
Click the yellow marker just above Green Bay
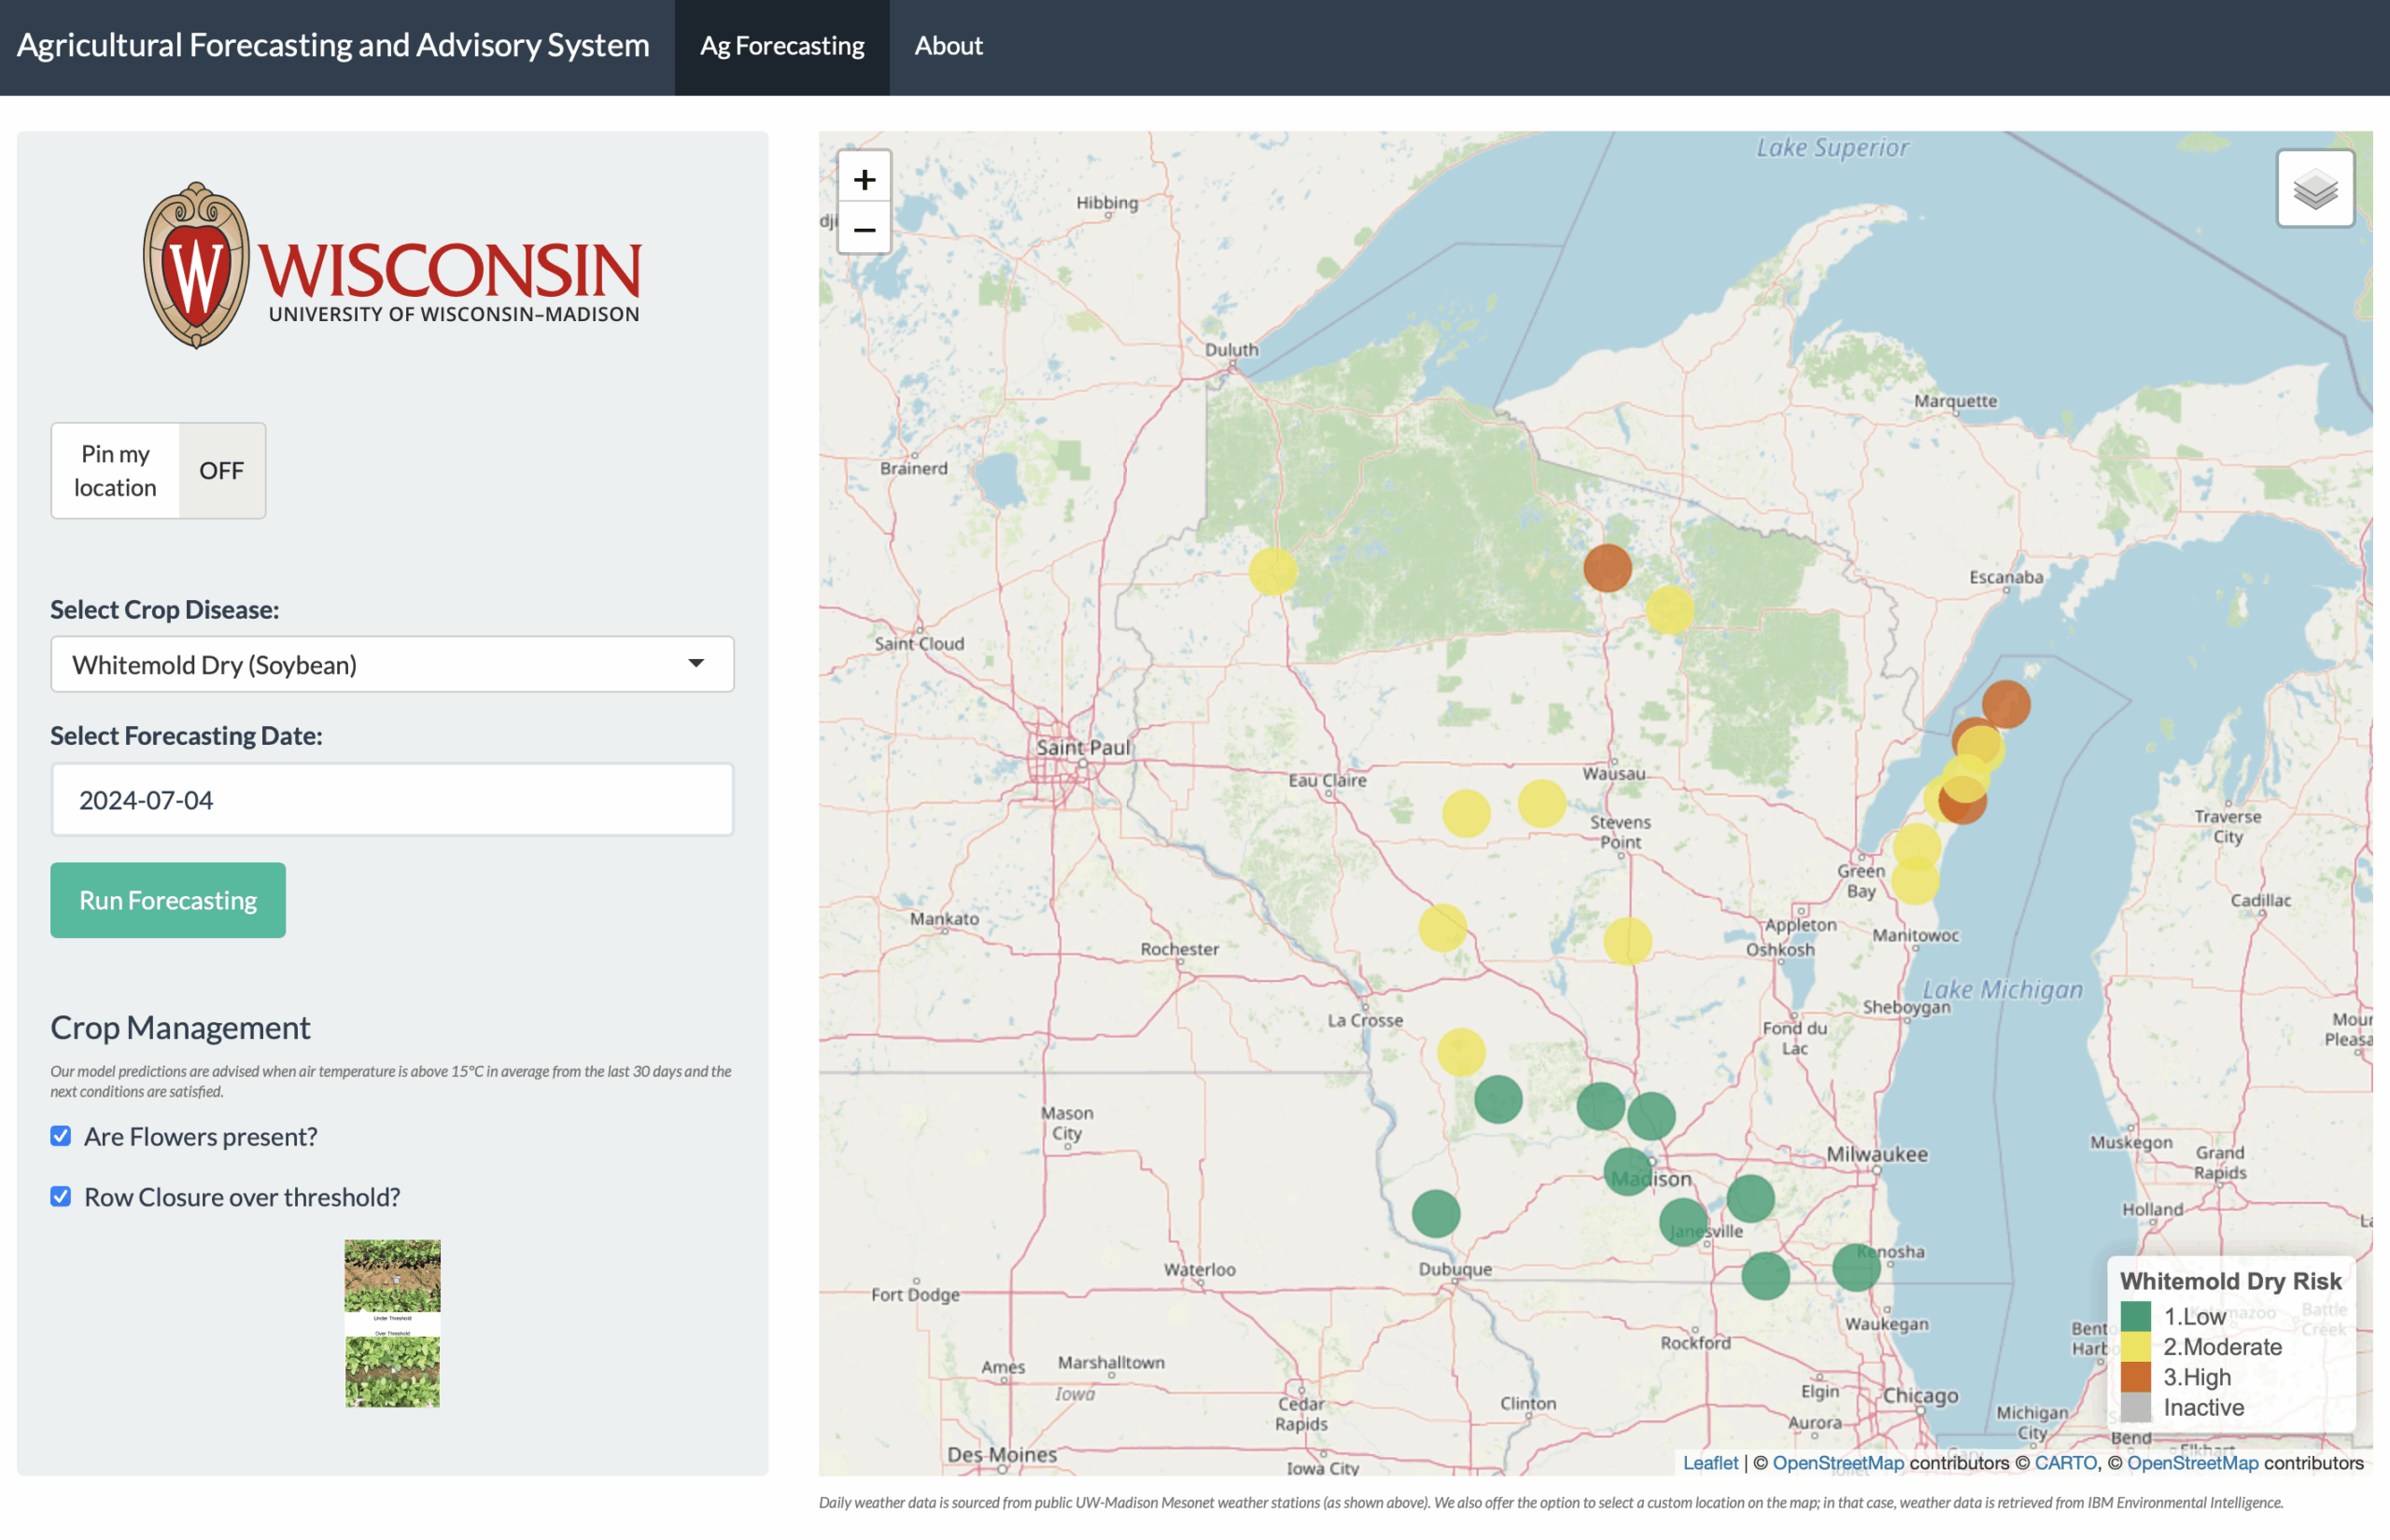click(1916, 847)
